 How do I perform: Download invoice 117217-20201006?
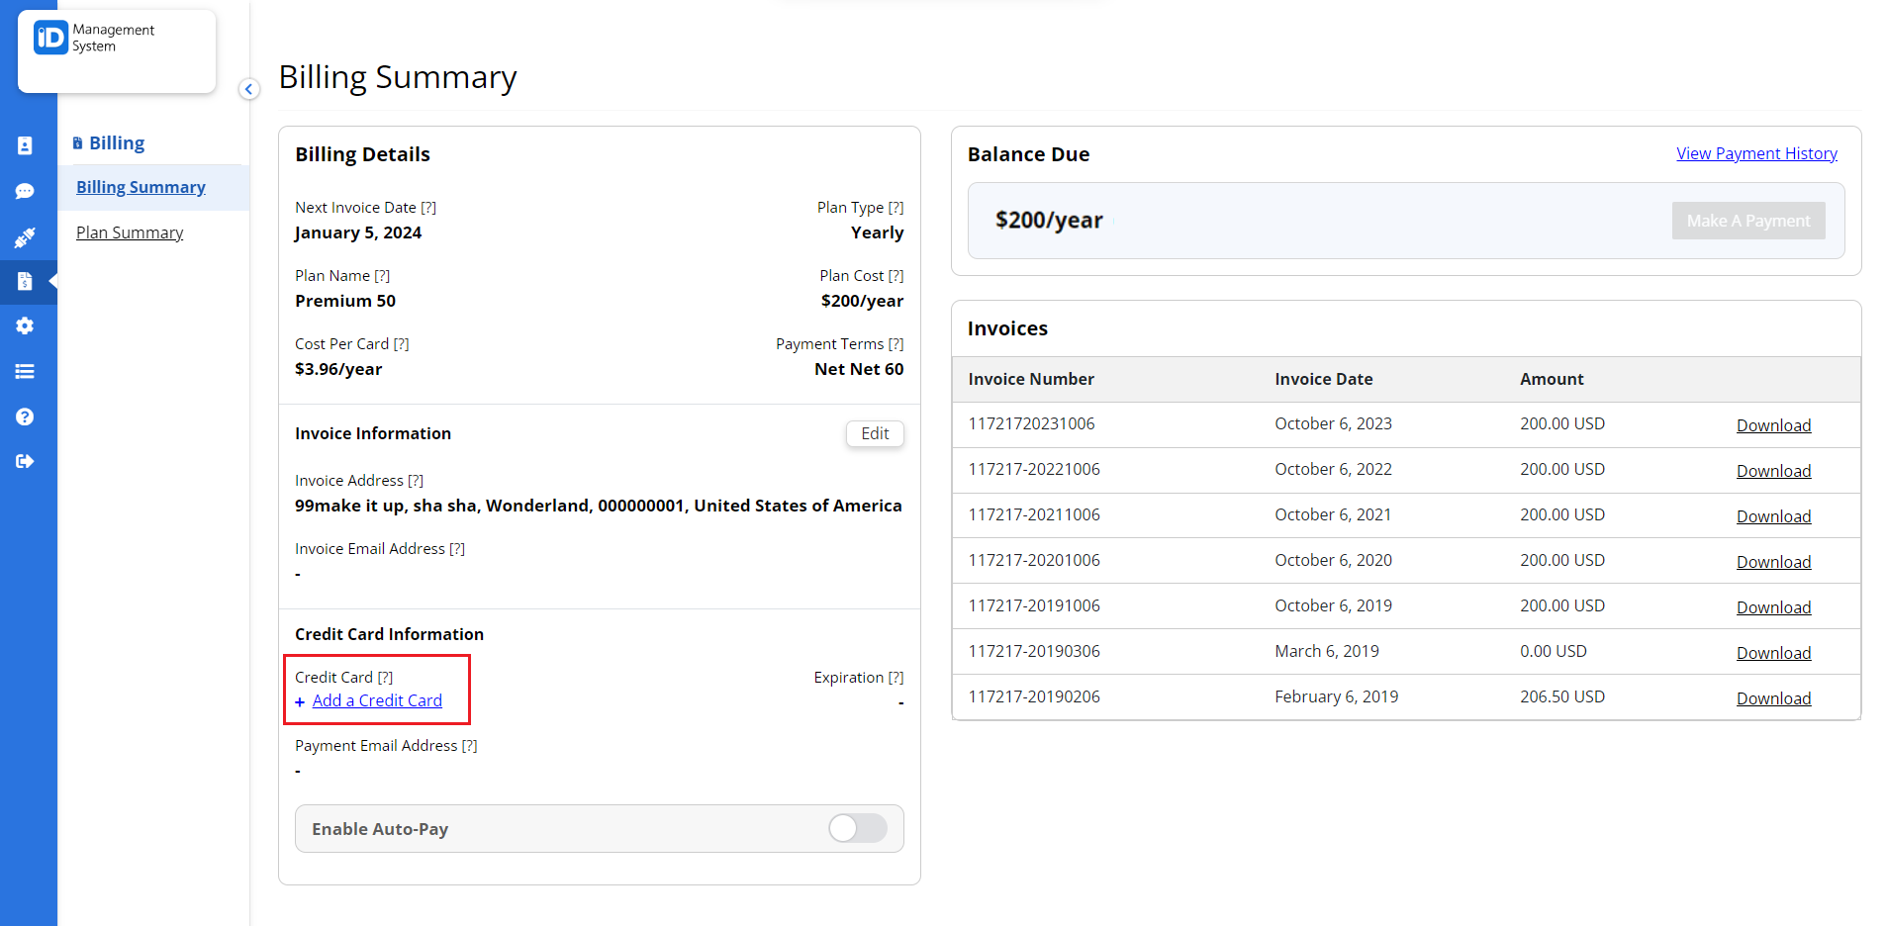point(1773,562)
